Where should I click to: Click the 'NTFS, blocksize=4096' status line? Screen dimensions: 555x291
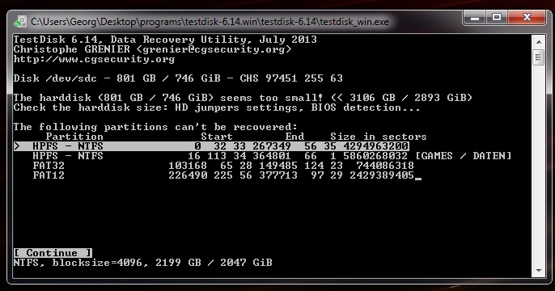pyautogui.click(x=143, y=263)
